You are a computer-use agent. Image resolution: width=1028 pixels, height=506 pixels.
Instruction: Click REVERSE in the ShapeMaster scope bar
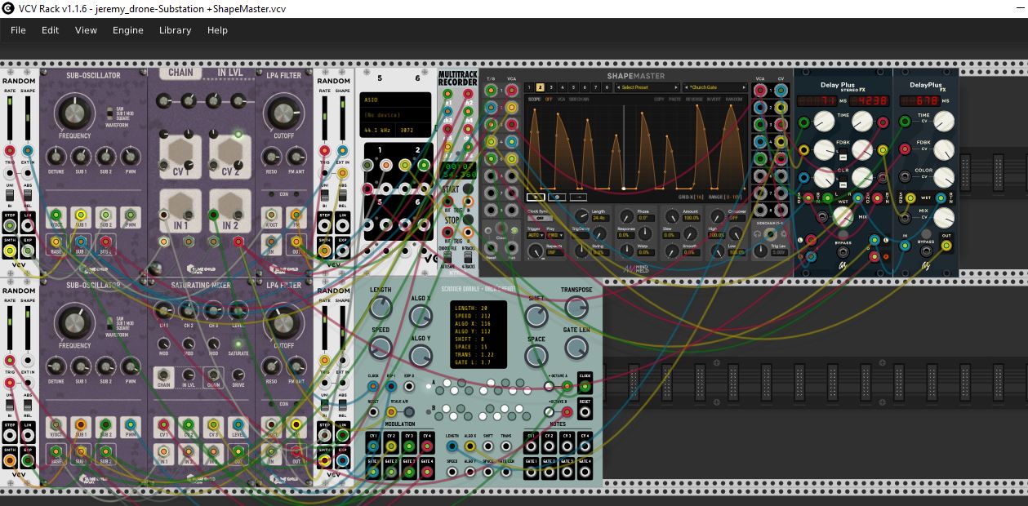[695, 99]
